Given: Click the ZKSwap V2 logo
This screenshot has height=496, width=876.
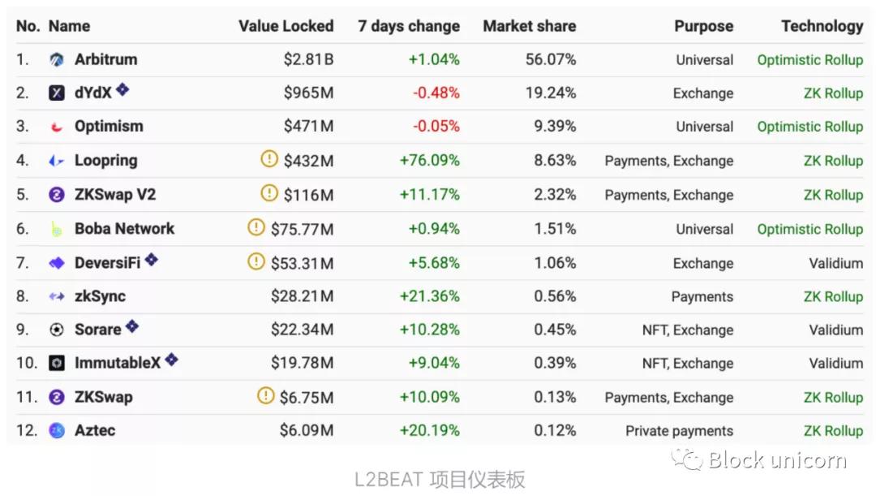Looking at the screenshot, I should [x=56, y=195].
